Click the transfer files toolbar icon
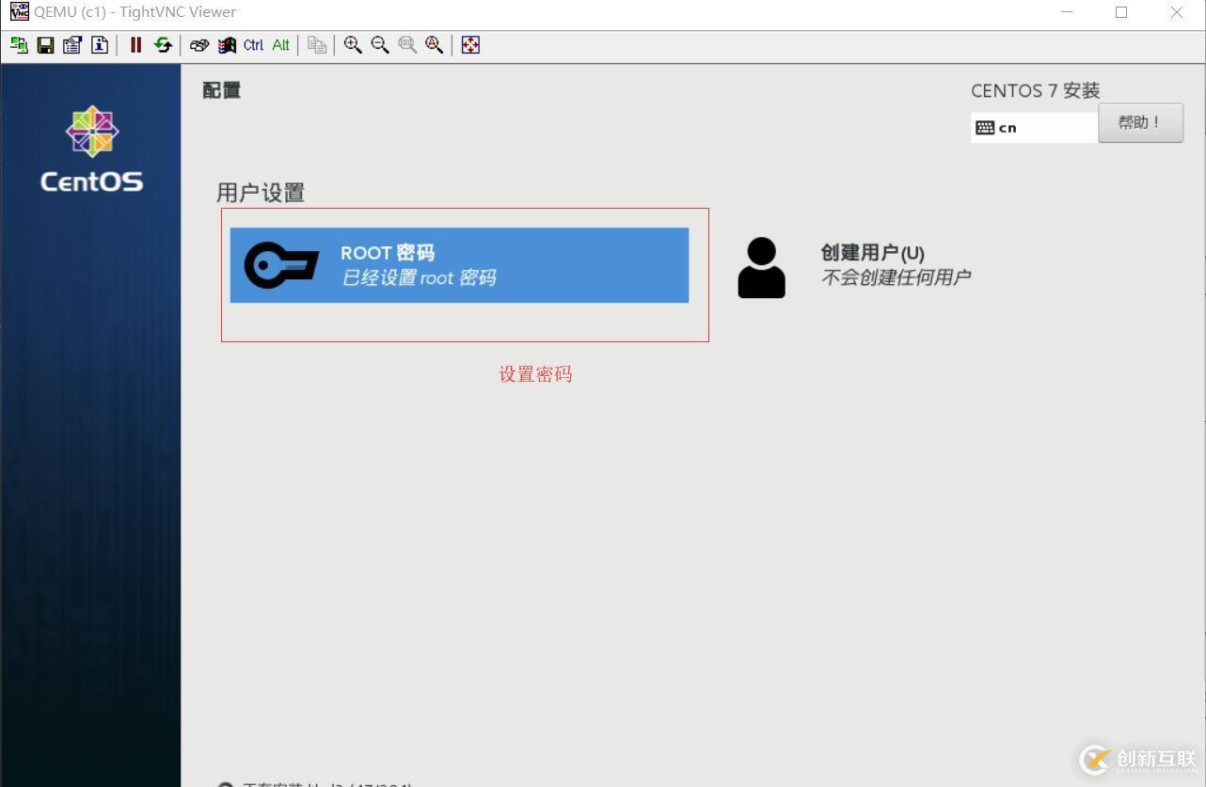 click(x=317, y=45)
